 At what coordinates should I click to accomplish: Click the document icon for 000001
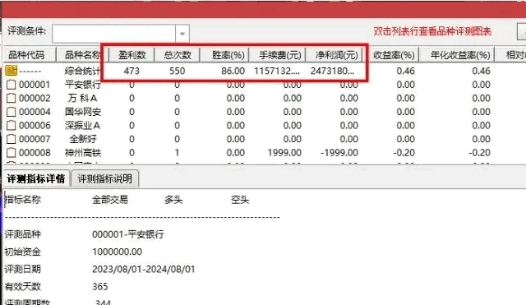(11, 85)
